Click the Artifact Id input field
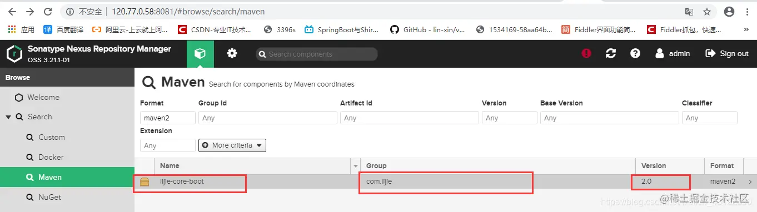The image size is (757, 212). tap(410, 118)
